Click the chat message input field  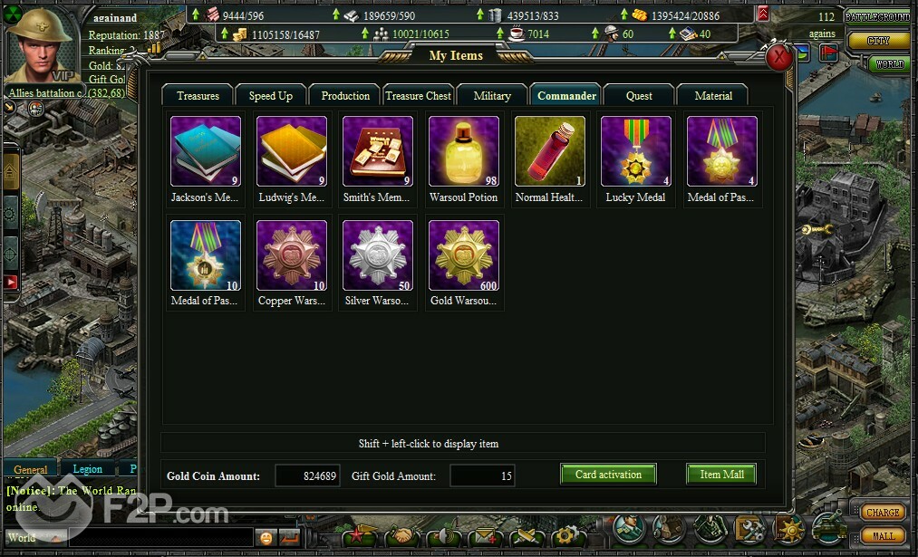(x=161, y=537)
